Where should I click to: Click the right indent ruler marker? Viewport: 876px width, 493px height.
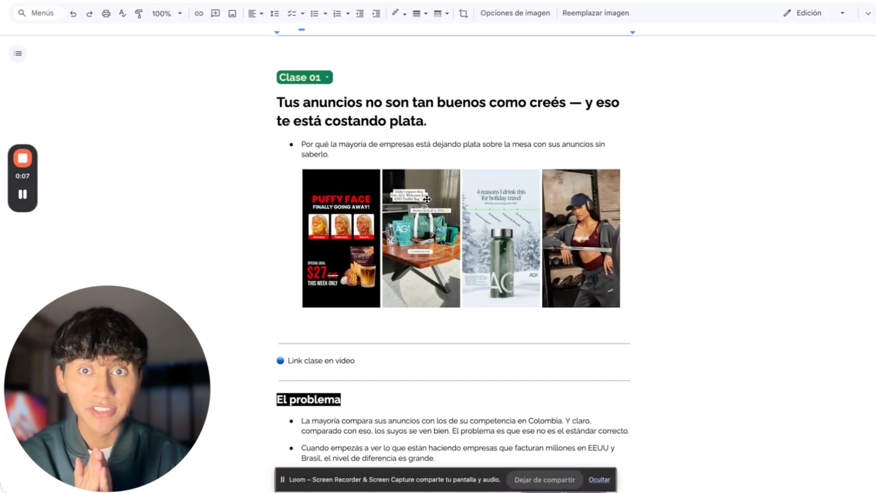pyautogui.click(x=632, y=32)
